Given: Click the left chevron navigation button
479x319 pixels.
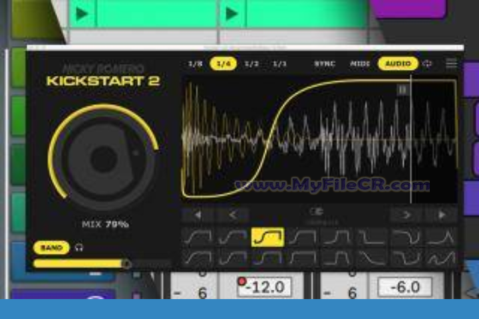Looking at the screenshot, I should pyautogui.click(x=233, y=215).
